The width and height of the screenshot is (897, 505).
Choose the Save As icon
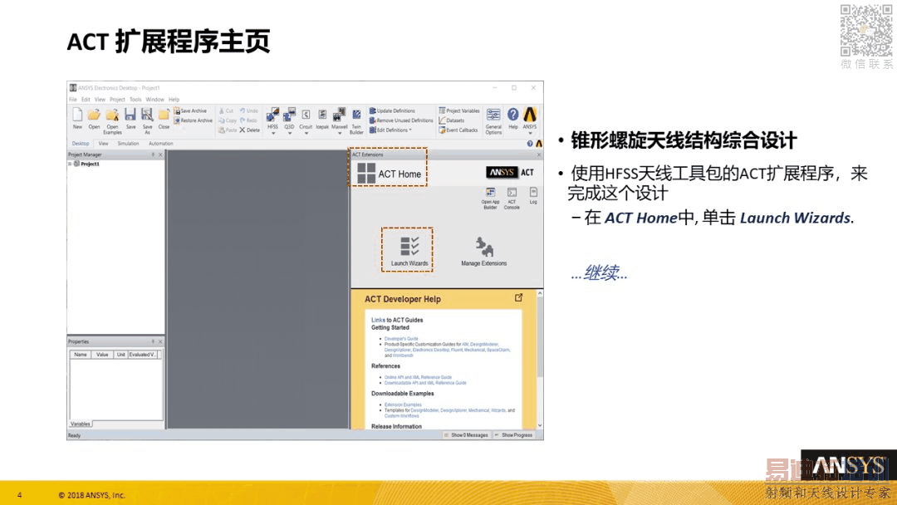(x=147, y=120)
